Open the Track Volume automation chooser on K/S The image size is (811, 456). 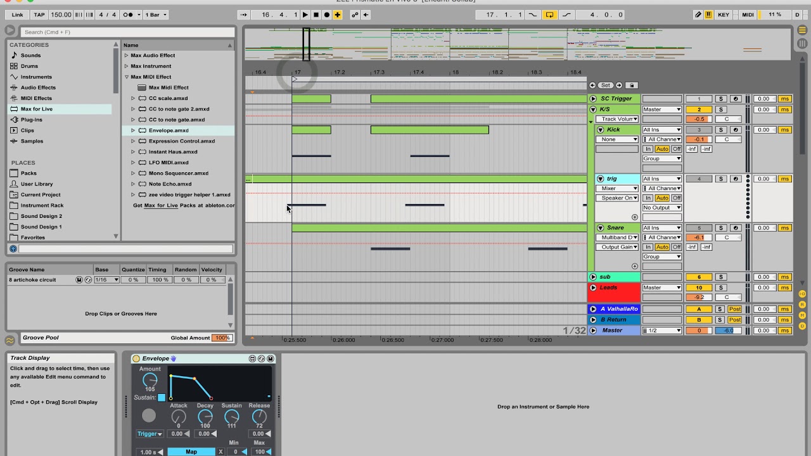[x=617, y=119]
